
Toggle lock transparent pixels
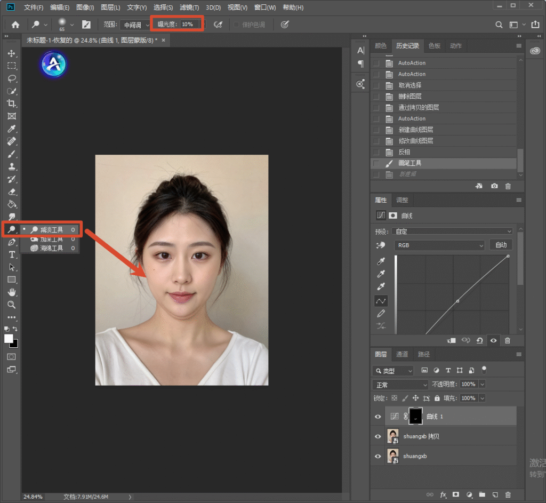click(x=395, y=398)
